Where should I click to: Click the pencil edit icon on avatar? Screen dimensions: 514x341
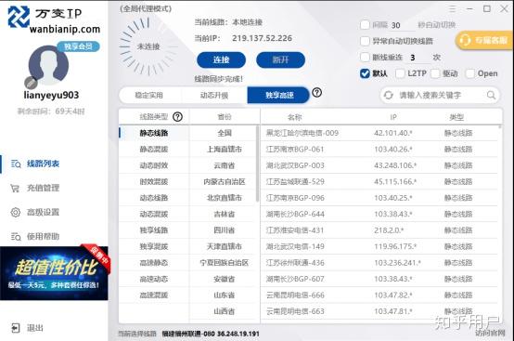coord(31,83)
